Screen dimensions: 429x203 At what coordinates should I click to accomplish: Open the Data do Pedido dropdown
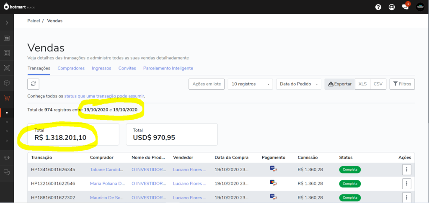(299, 84)
